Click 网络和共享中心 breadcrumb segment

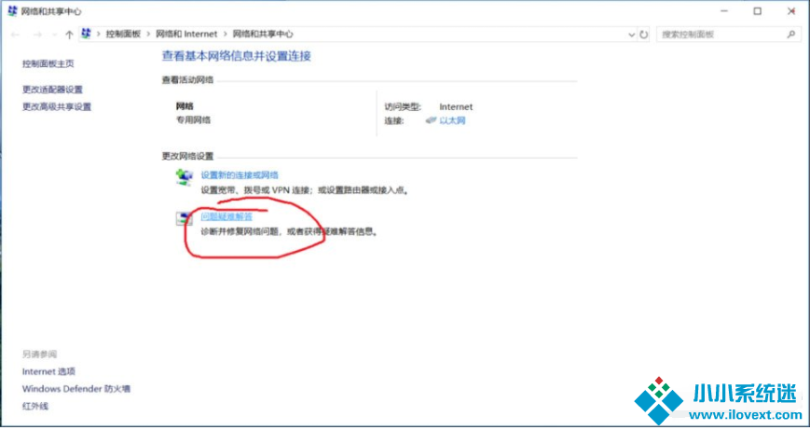[263, 35]
